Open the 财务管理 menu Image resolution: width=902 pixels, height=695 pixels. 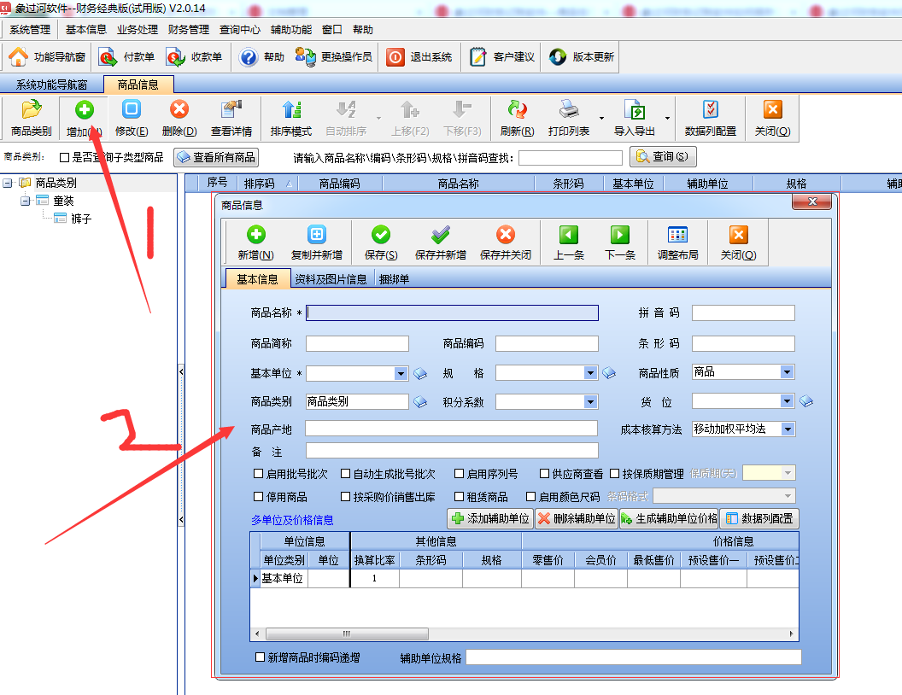[189, 30]
